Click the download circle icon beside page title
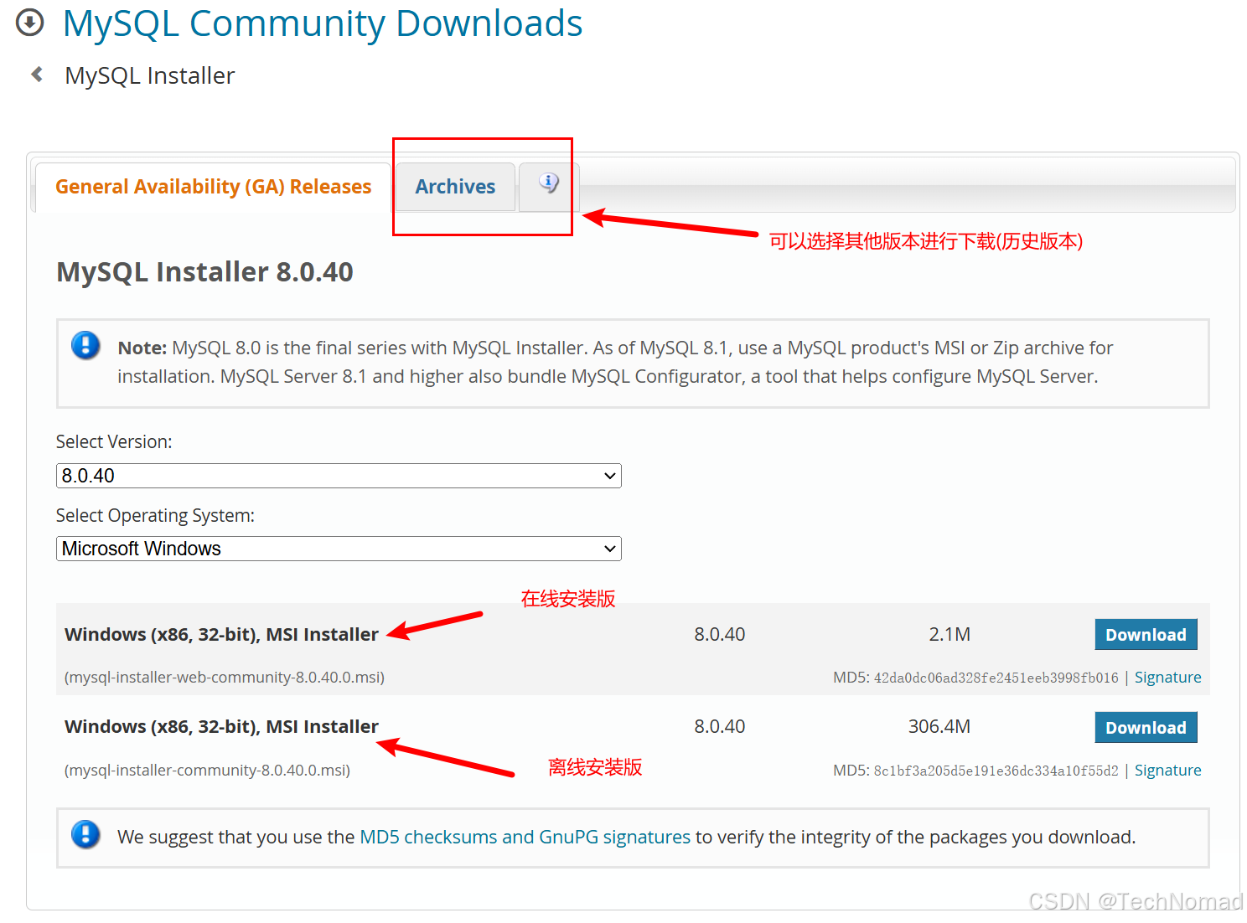Viewport: 1247px width, 923px height. click(30, 23)
